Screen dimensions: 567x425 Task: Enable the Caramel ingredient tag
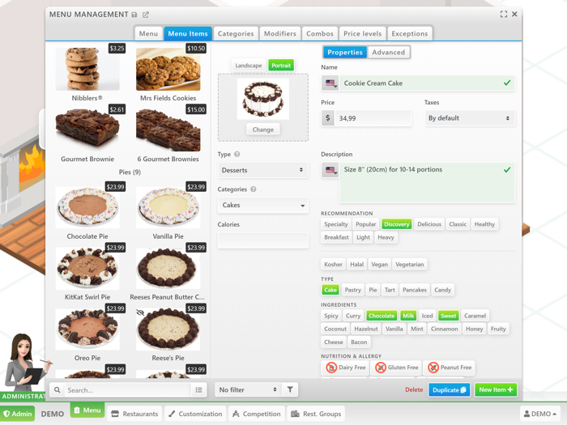475,316
